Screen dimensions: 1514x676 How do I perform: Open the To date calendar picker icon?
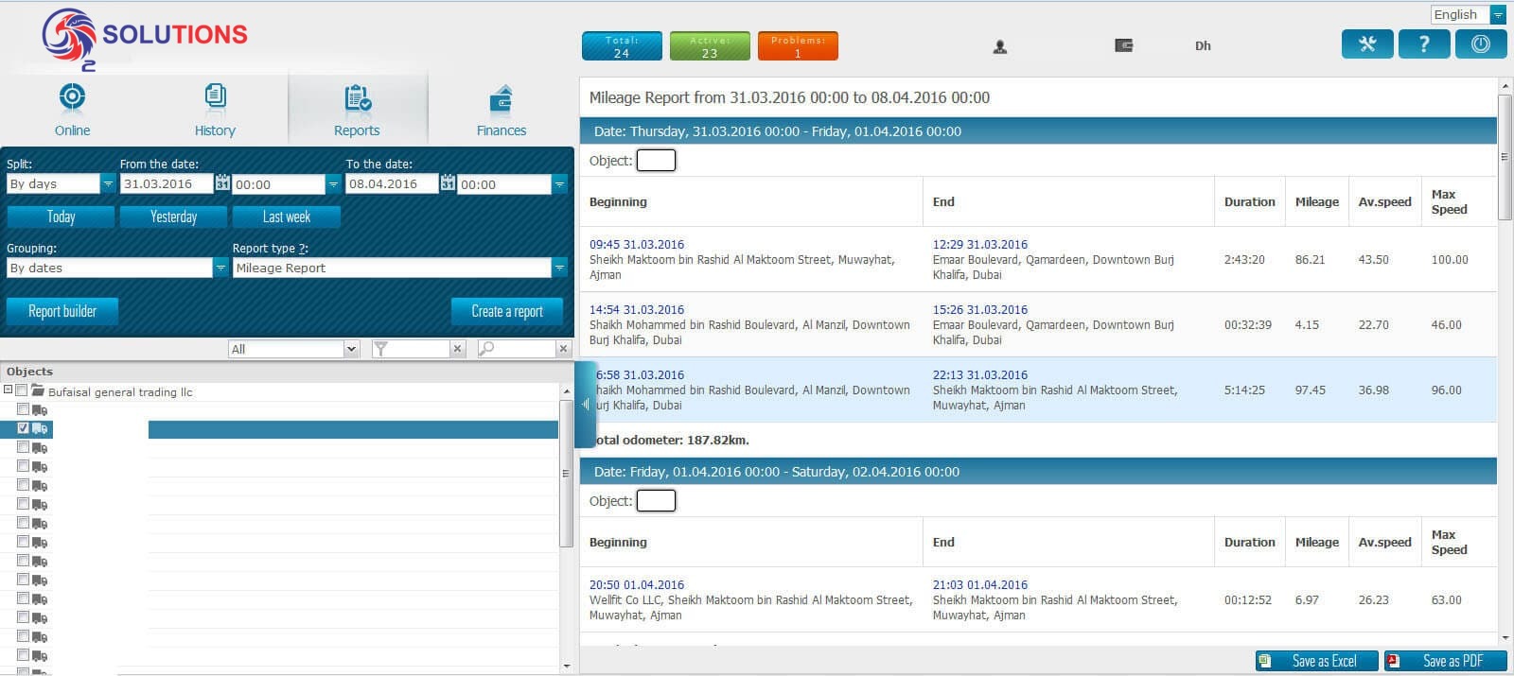[x=448, y=183]
